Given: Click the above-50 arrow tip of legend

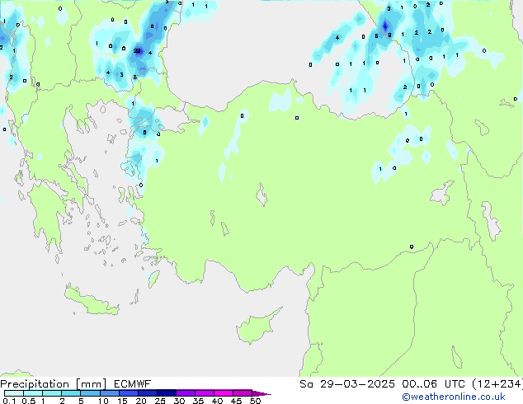Looking at the screenshot, I should [x=261, y=393].
